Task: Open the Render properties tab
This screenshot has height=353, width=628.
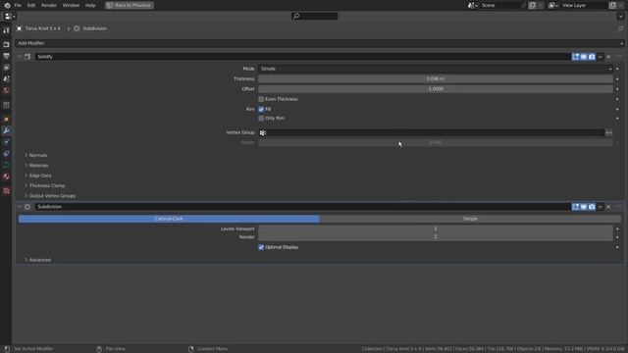Action: point(6,44)
